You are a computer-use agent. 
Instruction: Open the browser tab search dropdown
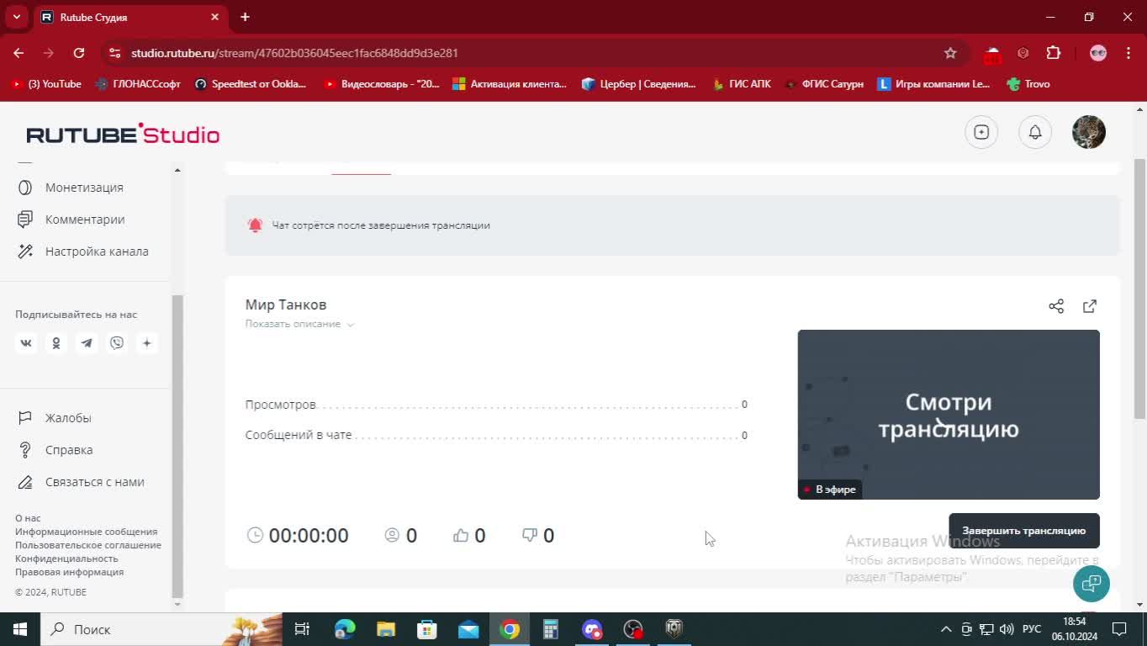coord(16,17)
